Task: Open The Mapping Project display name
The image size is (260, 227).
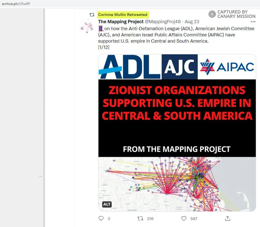Action: pos(121,22)
